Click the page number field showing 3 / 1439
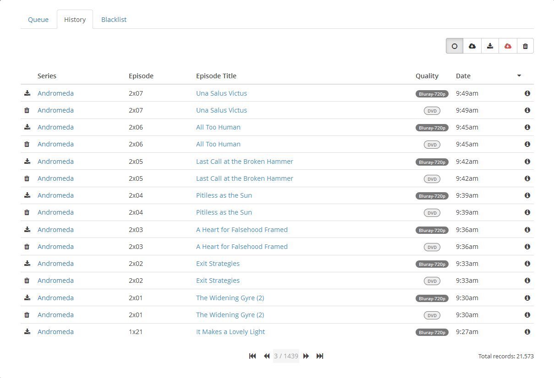This screenshot has width=554, height=378. 286,356
